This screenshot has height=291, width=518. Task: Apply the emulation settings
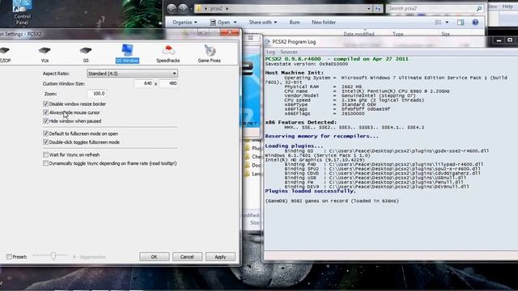pos(220,257)
